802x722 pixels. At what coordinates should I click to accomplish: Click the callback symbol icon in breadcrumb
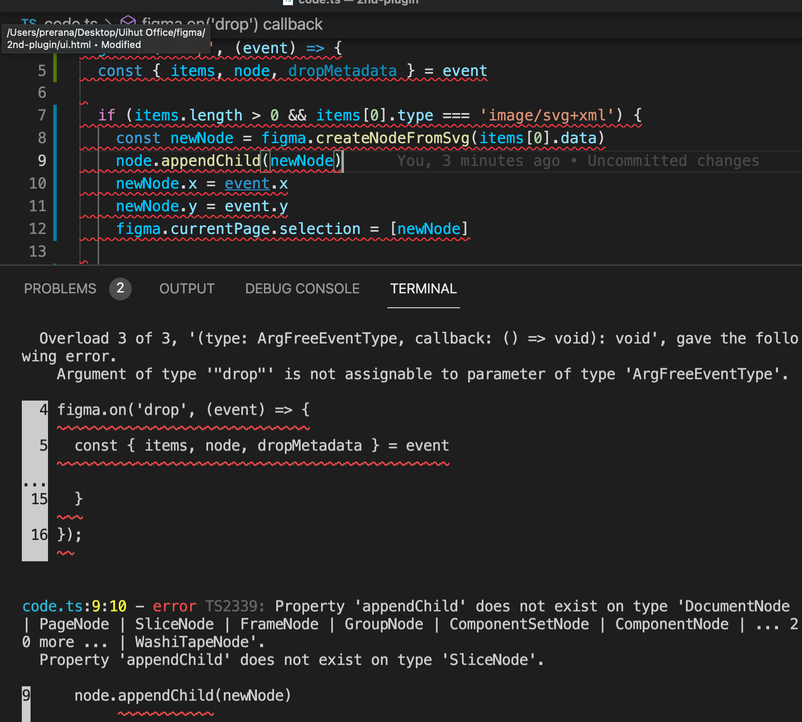click(x=128, y=23)
